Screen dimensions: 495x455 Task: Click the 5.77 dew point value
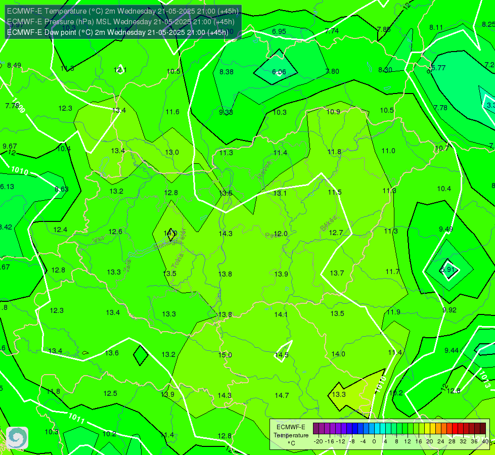click(x=438, y=68)
